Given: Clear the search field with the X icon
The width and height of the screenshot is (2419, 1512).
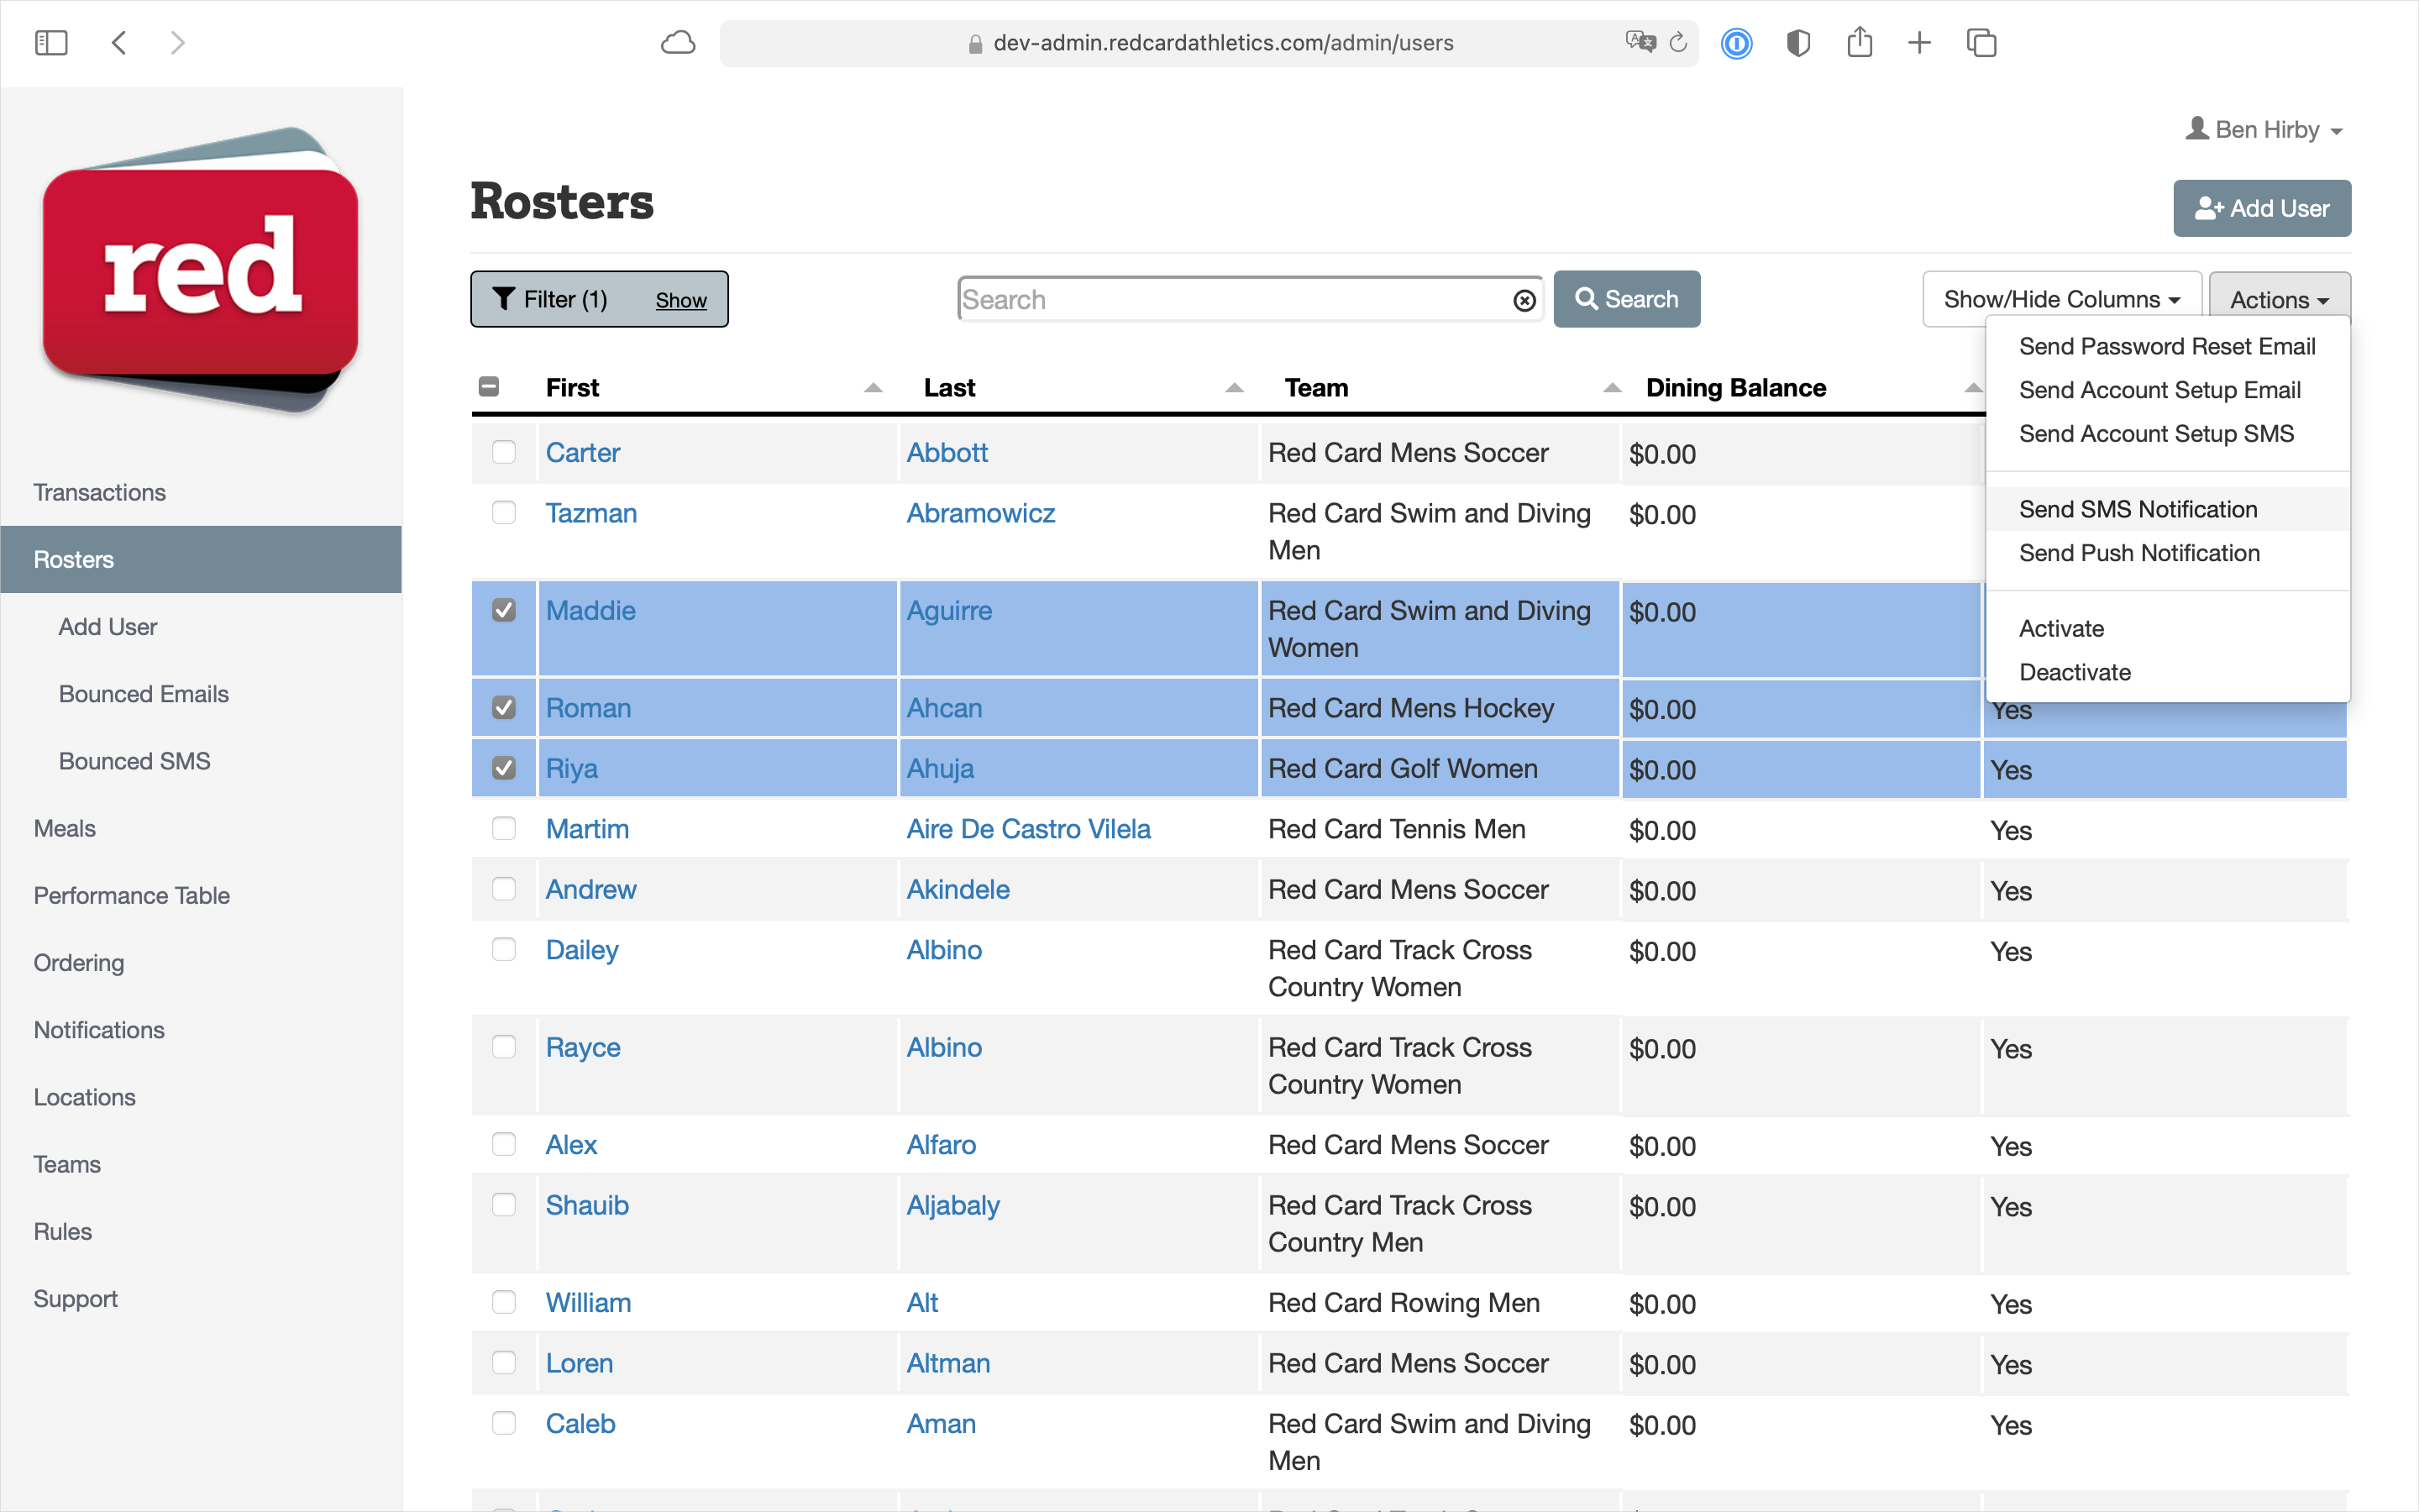Looking at the screenshot, I should 1524,300.
